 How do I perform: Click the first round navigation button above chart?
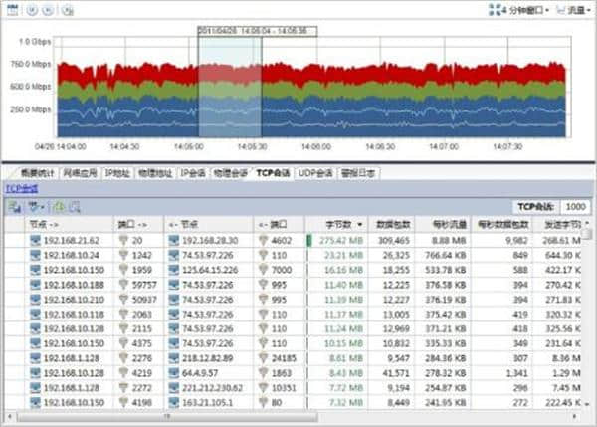(x=32, y=10)
